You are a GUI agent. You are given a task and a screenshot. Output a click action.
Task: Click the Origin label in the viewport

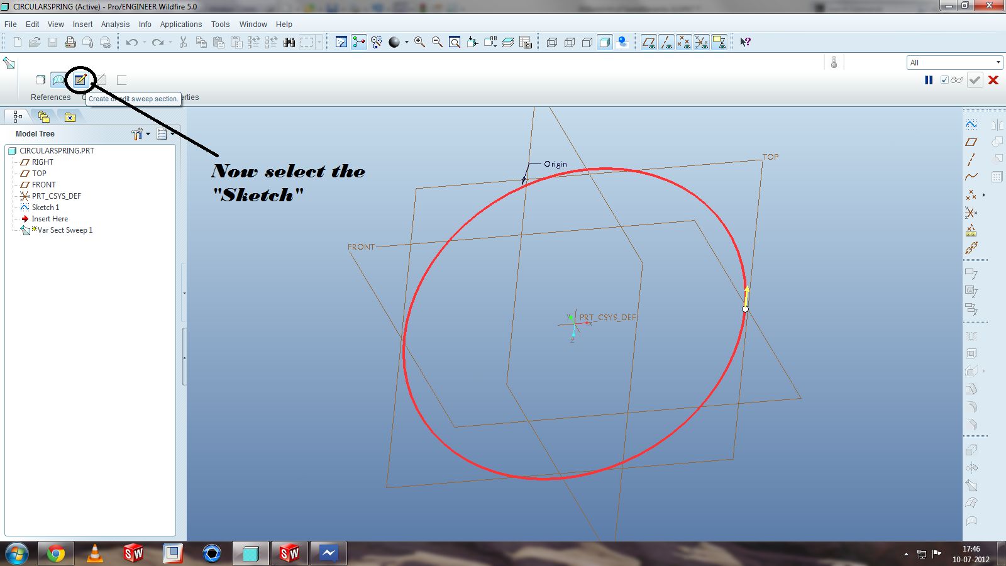(555, 164)
